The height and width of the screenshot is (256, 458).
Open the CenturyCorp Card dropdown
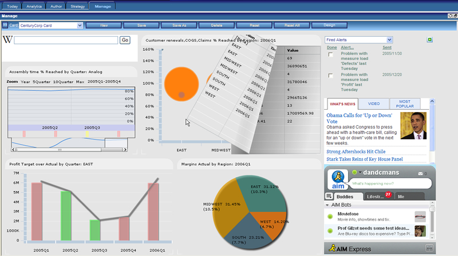[x=80, y=26]
